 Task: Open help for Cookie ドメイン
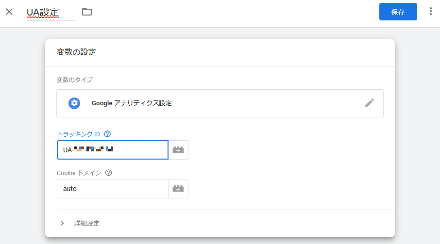point(109,173)
